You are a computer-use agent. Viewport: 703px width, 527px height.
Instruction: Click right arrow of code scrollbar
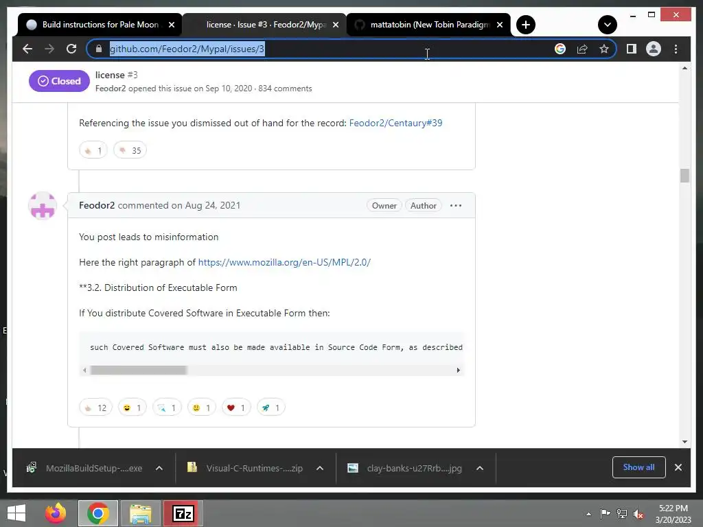coord(458,370)
